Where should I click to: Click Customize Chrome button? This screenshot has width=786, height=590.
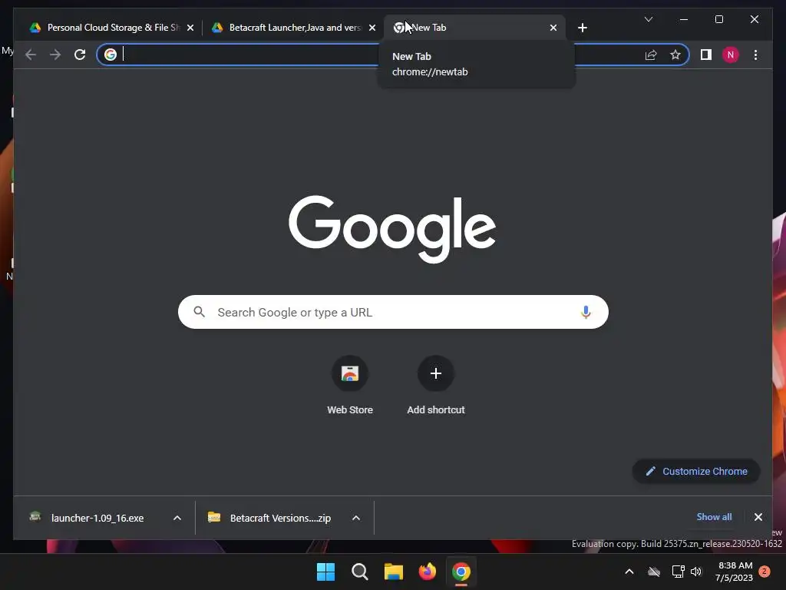pyautogui.click(x=696, y=471)
